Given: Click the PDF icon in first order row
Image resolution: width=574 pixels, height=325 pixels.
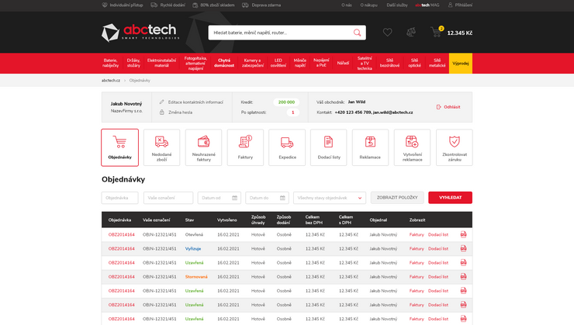Looking at the screenshot, I should [x=463, y=234].
